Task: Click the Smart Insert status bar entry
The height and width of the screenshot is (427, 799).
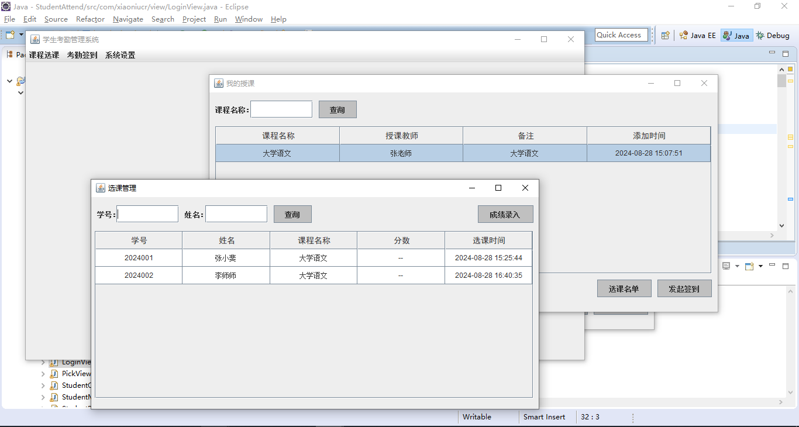Action: [x=545, y=417]
